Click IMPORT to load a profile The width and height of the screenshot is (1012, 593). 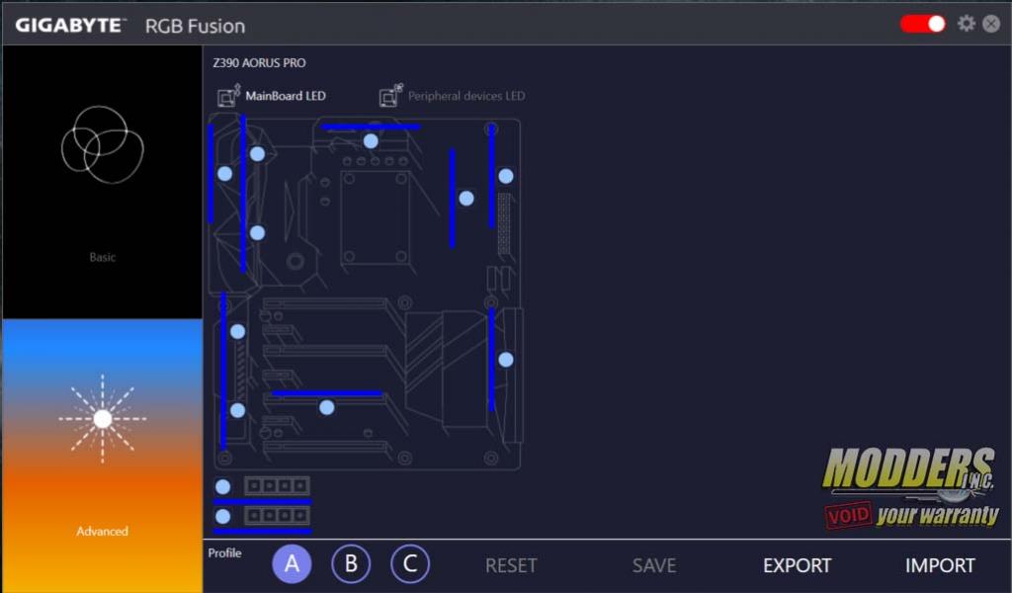[x=940, y=565]
